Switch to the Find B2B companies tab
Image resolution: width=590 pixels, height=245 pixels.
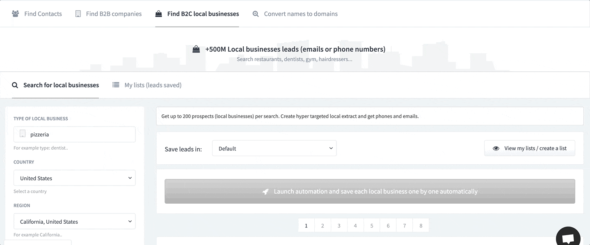113,14
